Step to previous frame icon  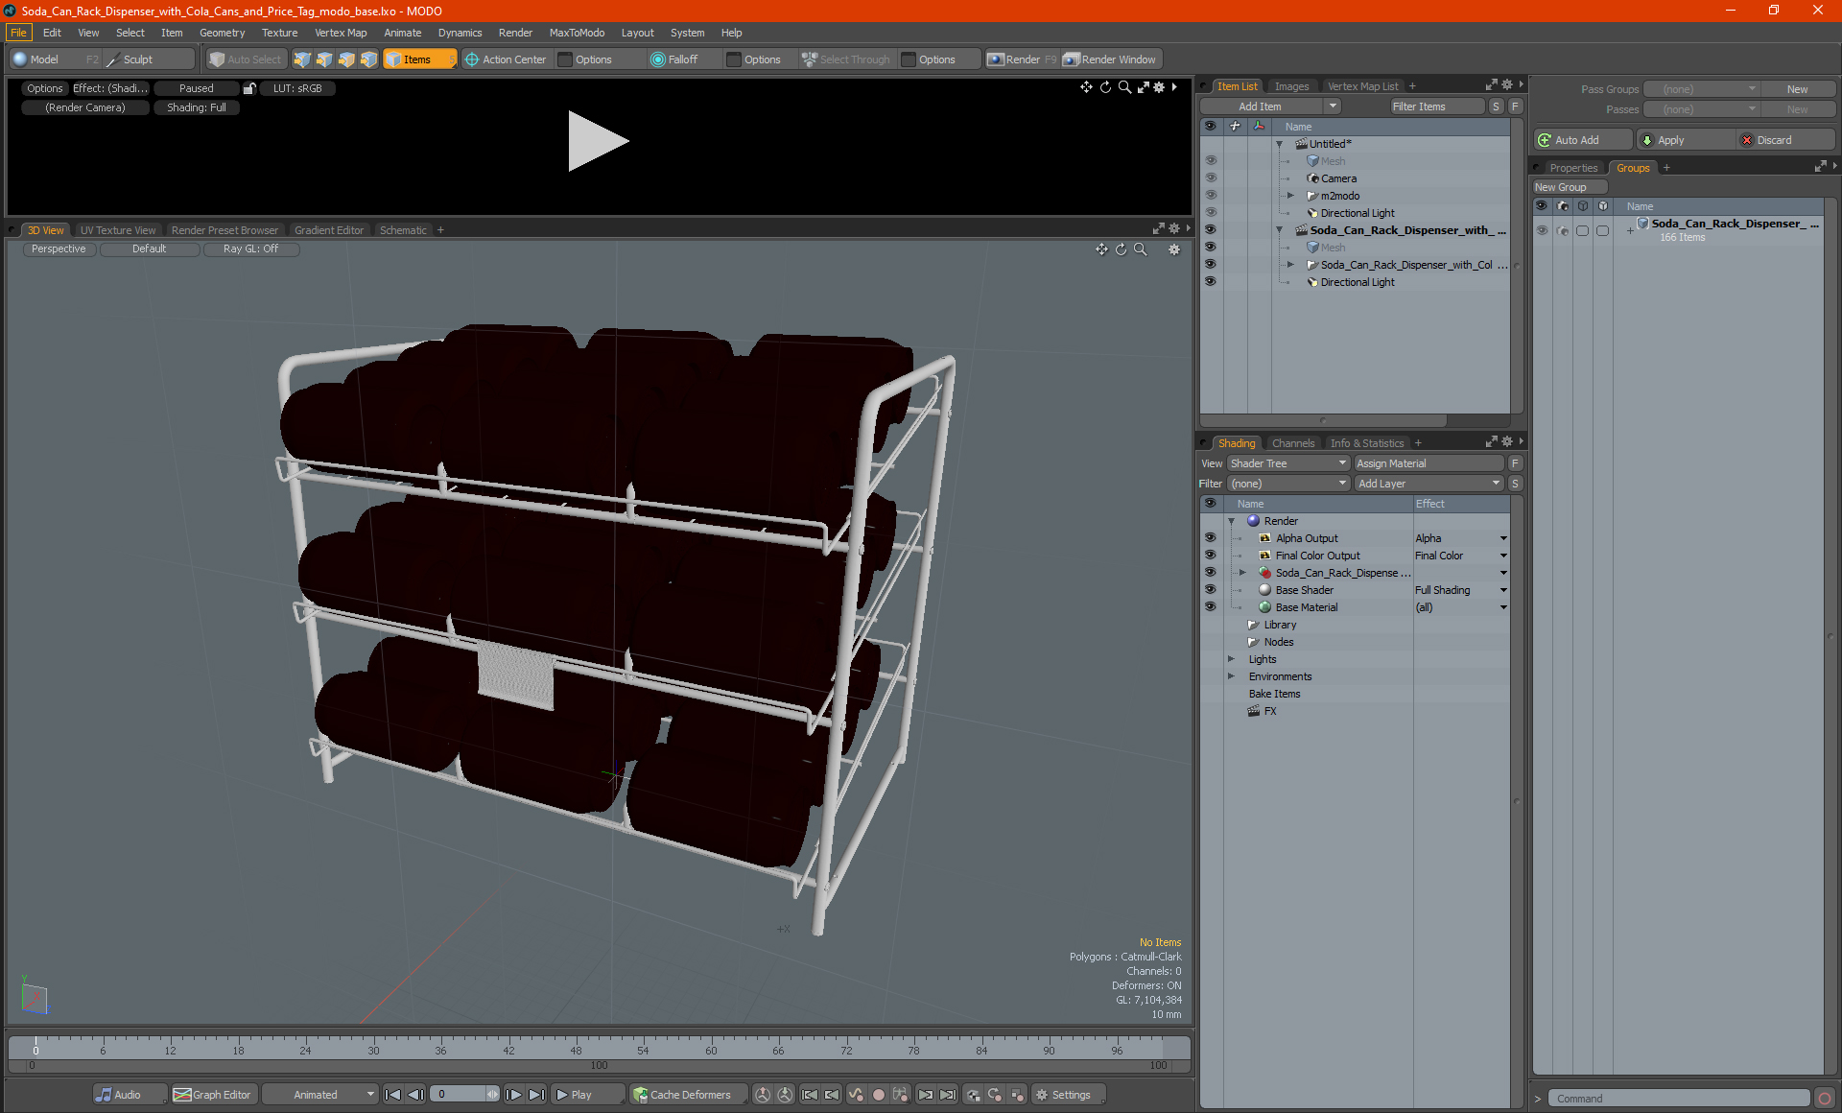coord(415,1095)
